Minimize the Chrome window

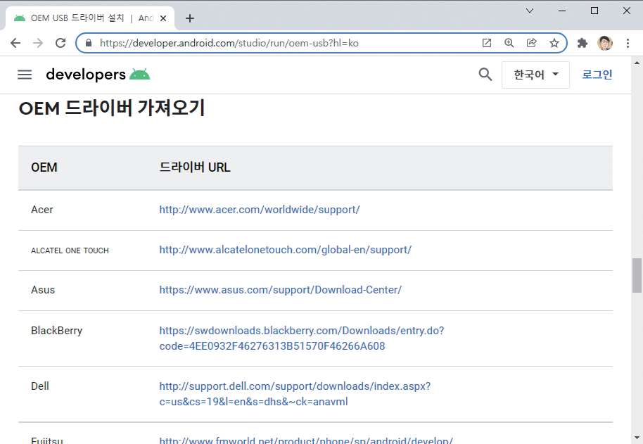point(562,11)
